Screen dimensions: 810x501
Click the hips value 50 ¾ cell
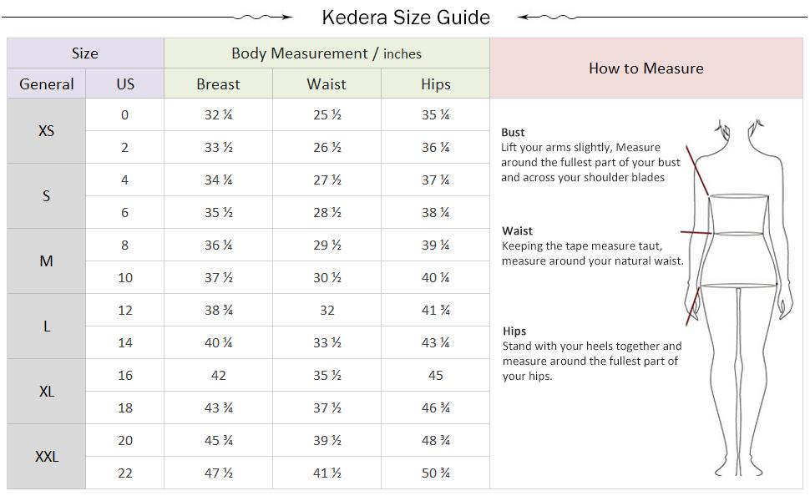[435, 473]
